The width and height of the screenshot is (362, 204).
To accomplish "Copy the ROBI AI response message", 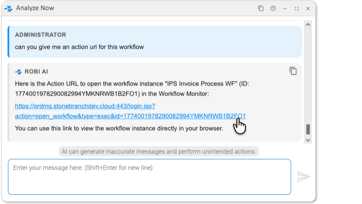I will [x=293, y=71].
